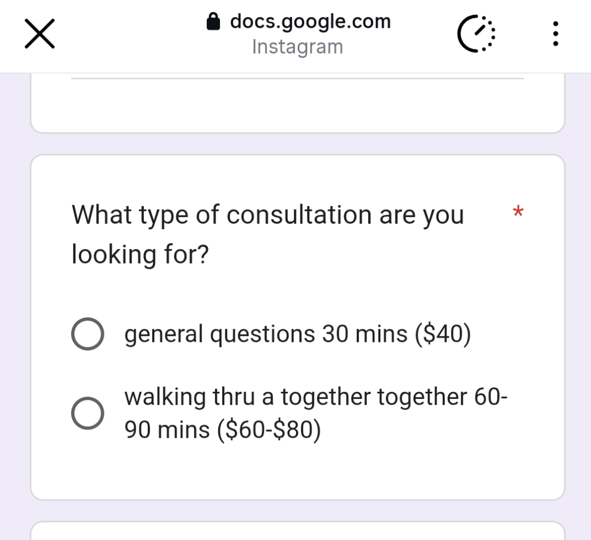Focus the answer underline in the previous card
Screen dimensions: 591x540
point(297,79)
